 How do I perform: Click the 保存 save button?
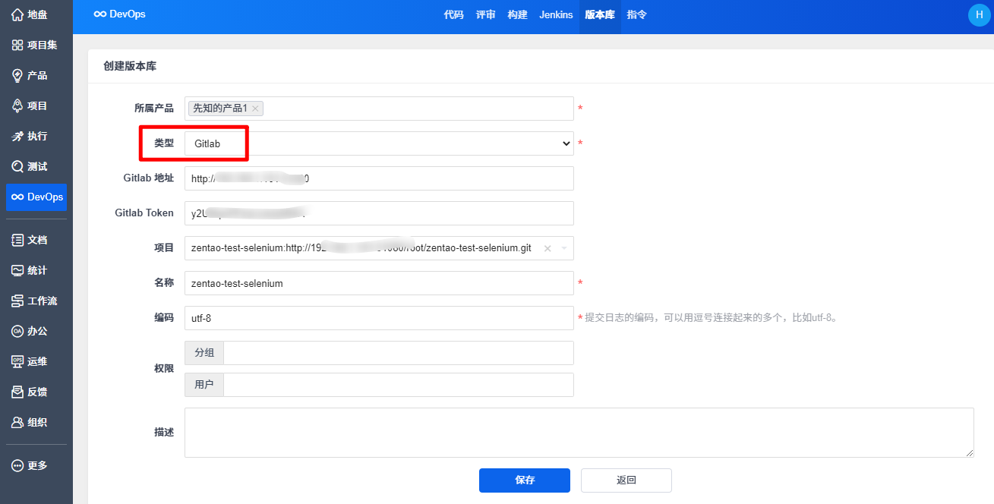click(525, 480)
